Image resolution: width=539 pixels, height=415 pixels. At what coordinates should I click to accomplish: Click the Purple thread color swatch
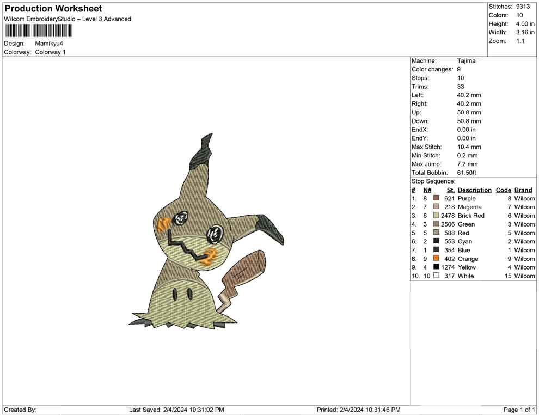click(x=436, y=198)
